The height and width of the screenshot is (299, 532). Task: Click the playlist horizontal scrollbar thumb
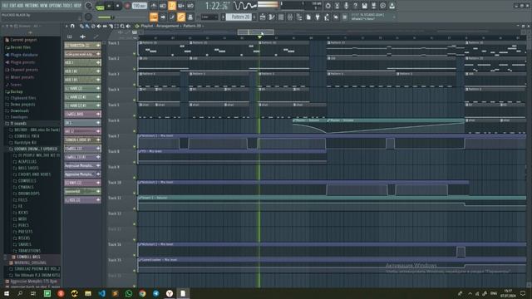coord(256,32)
